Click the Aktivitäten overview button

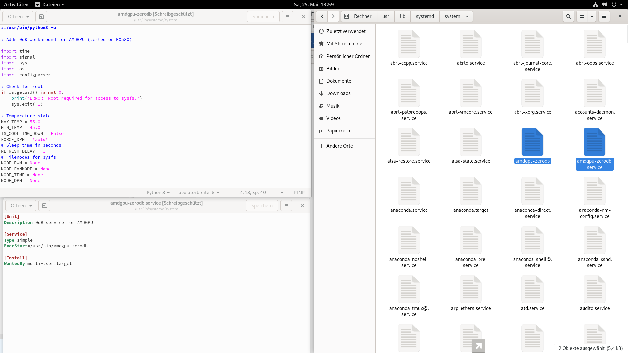tap(16, 4)
